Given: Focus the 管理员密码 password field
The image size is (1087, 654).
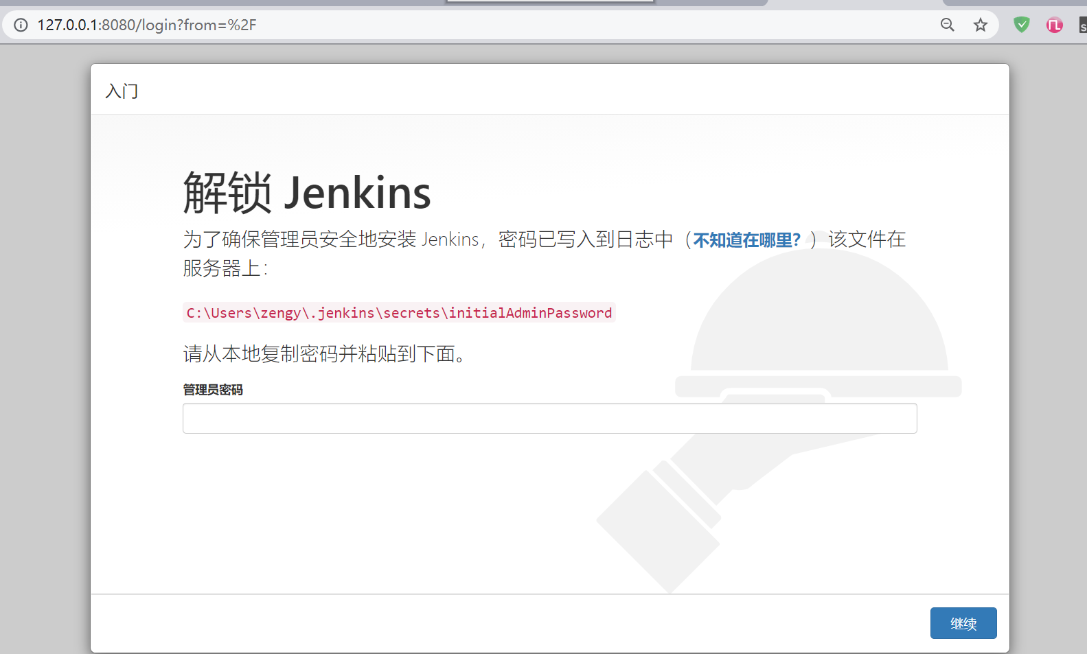Looking at the screenshot, I should (549, 419).
